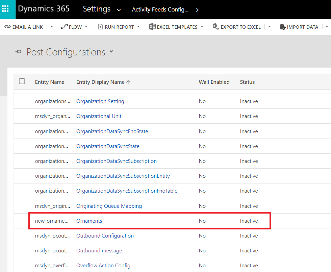
Task: Expand the breadcrumb chevron after Activity Feeds
Action: 197,10
